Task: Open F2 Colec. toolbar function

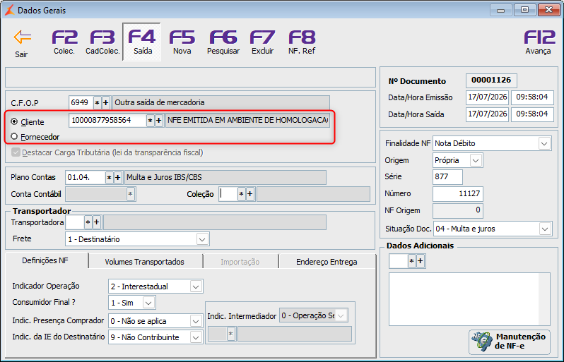Action: [64, 37]
